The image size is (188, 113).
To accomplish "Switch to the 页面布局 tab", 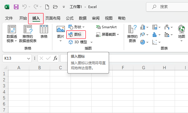I will point(53,18).
